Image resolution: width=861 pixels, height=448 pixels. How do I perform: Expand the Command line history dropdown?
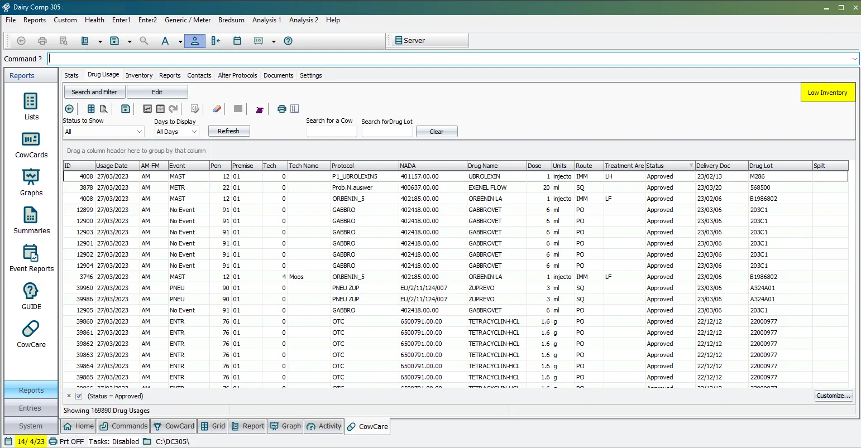854,59
